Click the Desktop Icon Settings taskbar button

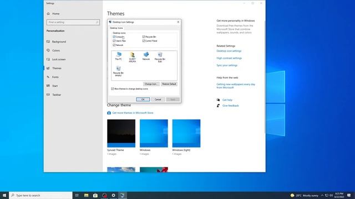[x=123, y=195]
